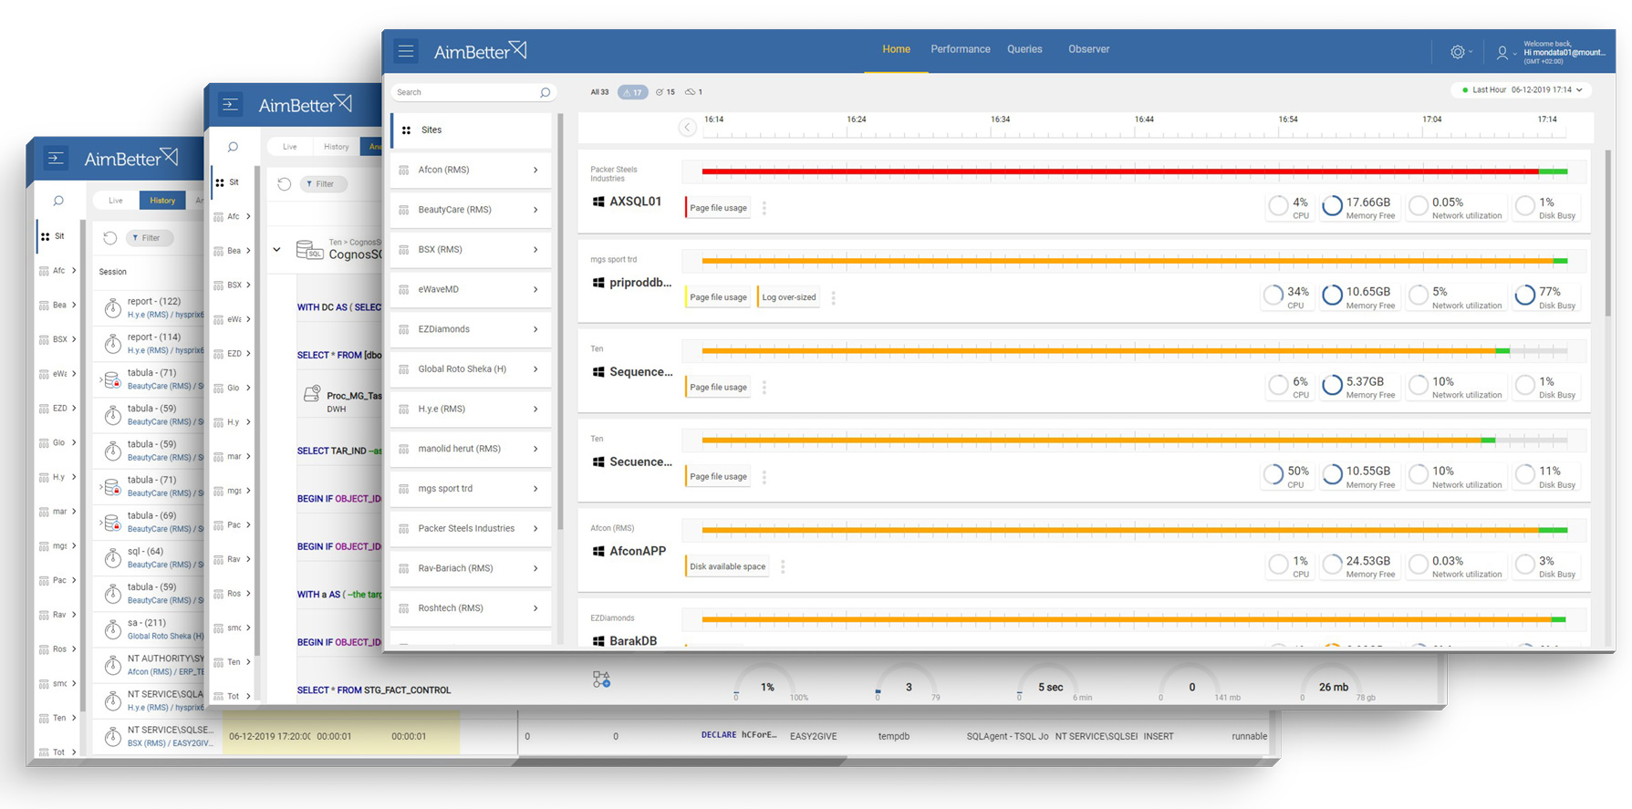
Task: Open the hamburger menu in the front Home window
Action: point(406,51)
